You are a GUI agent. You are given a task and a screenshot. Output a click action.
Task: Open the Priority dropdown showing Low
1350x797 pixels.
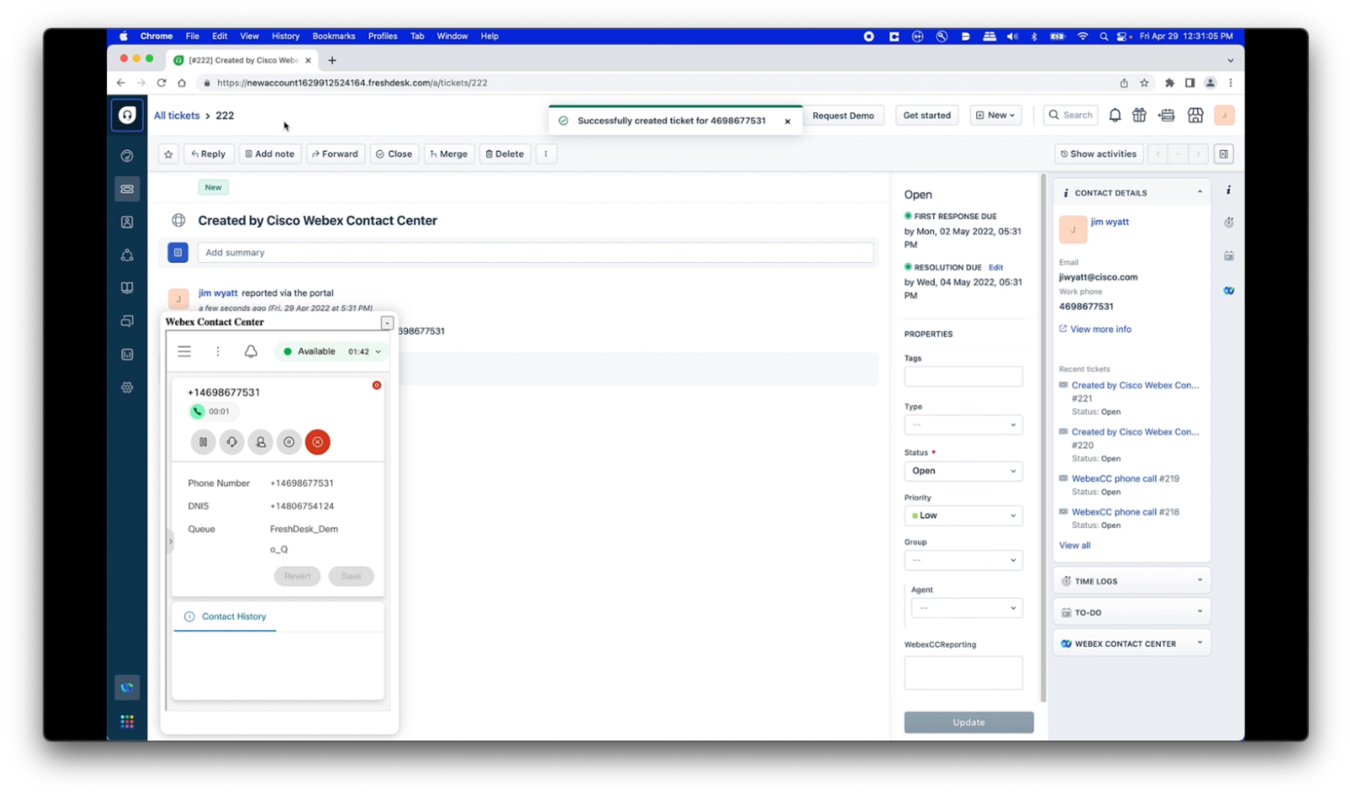pos(964,515)
